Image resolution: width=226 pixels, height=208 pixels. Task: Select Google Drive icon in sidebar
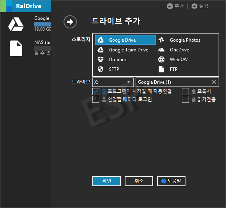[x=16, y=24]
